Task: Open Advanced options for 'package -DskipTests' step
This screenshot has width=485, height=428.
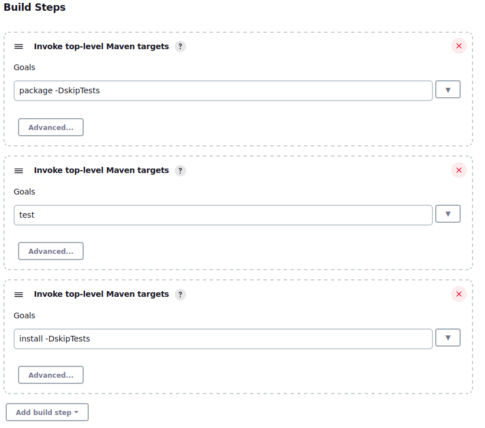Action: pos(51,127)
